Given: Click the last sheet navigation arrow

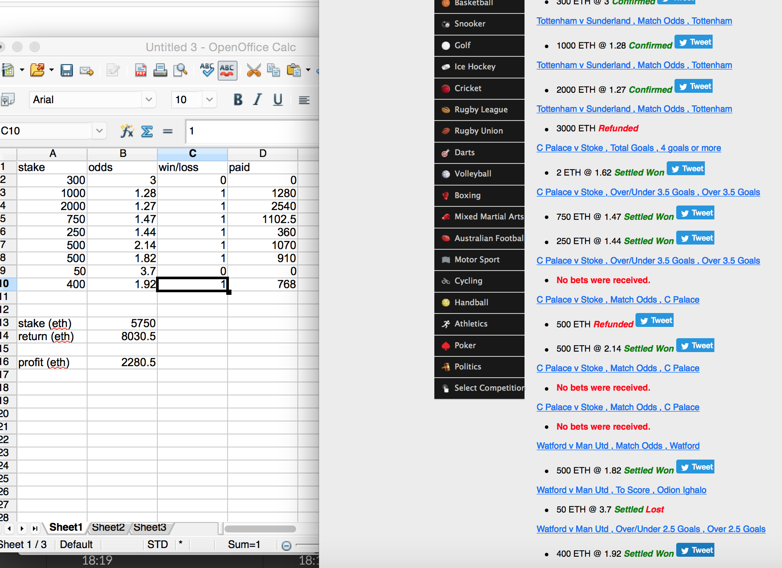Looking at the screenshot, I should click(35, 528).
